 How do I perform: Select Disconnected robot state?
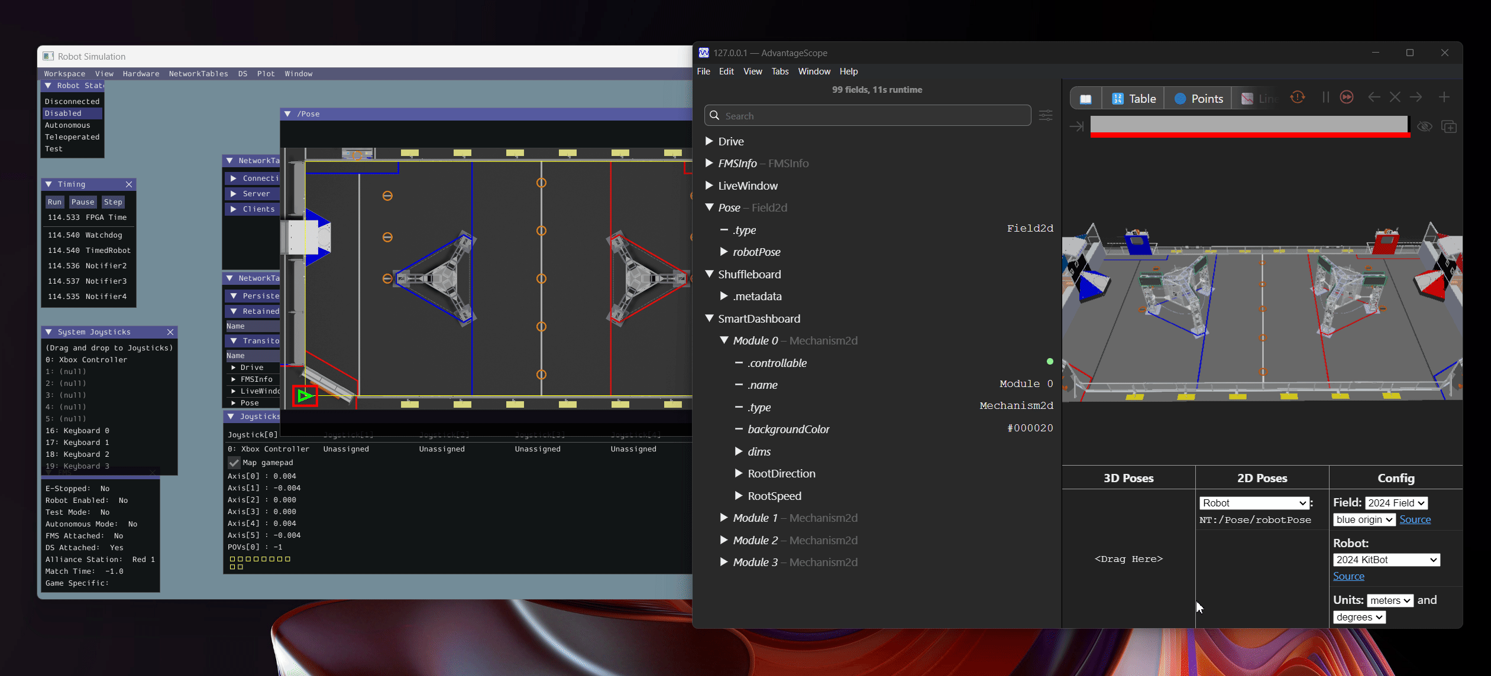[72, 102]
